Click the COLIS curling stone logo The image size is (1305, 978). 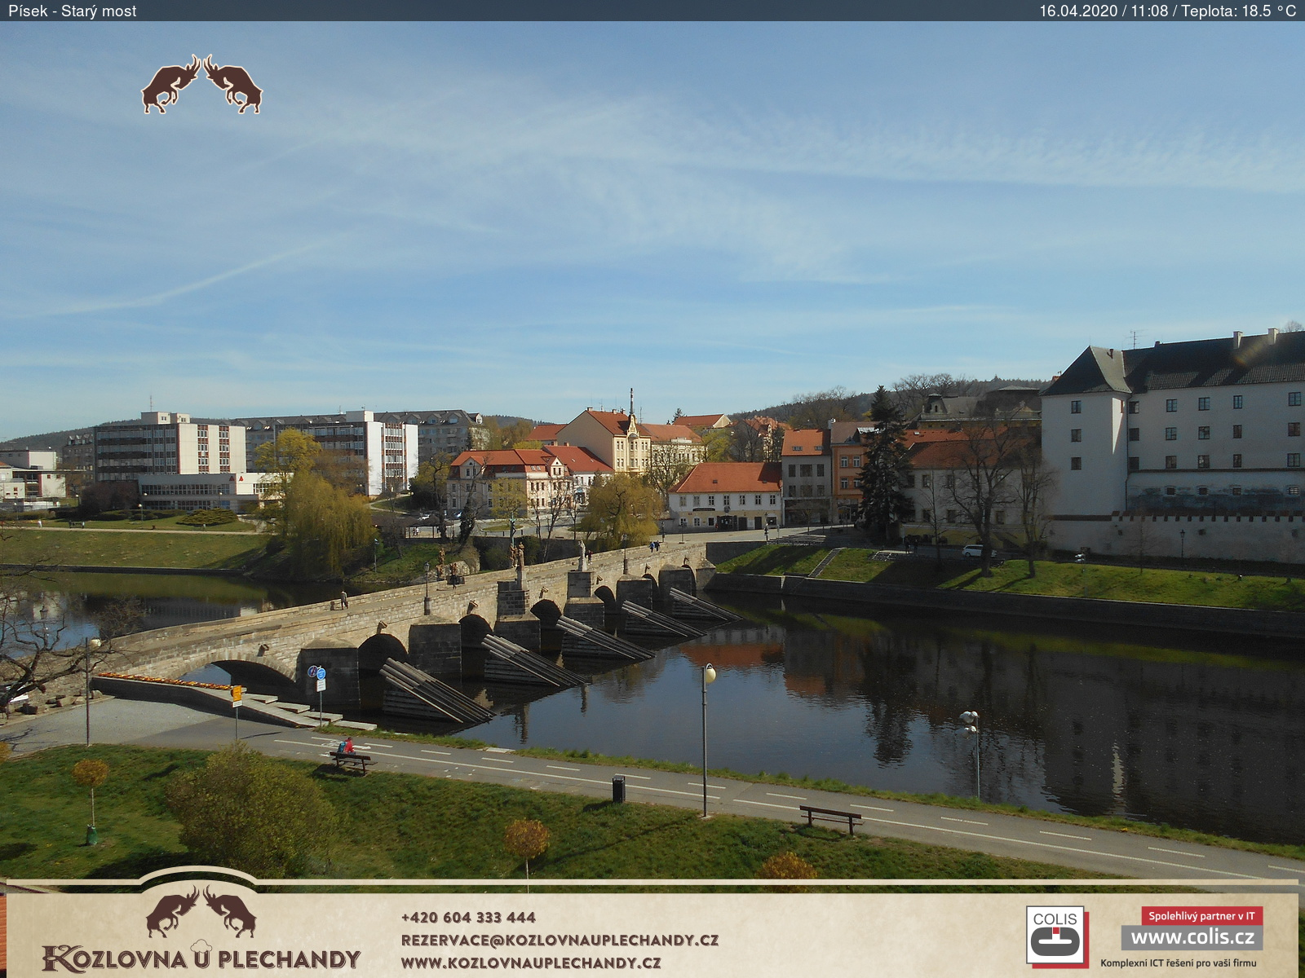coord(1055,936)
